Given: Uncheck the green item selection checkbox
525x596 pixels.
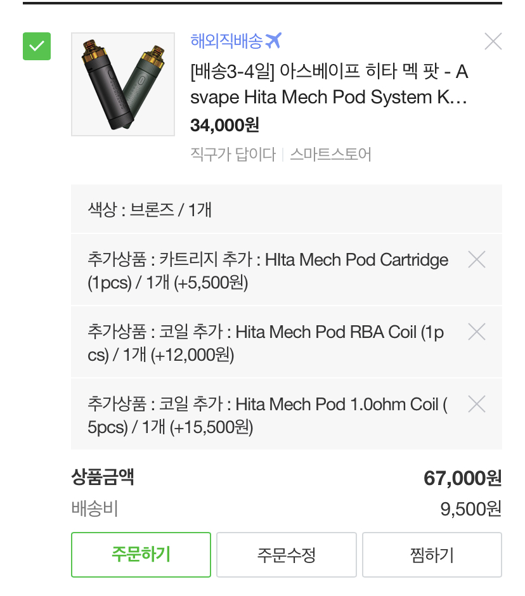Looking at the screenshot, I should point(37,46).
